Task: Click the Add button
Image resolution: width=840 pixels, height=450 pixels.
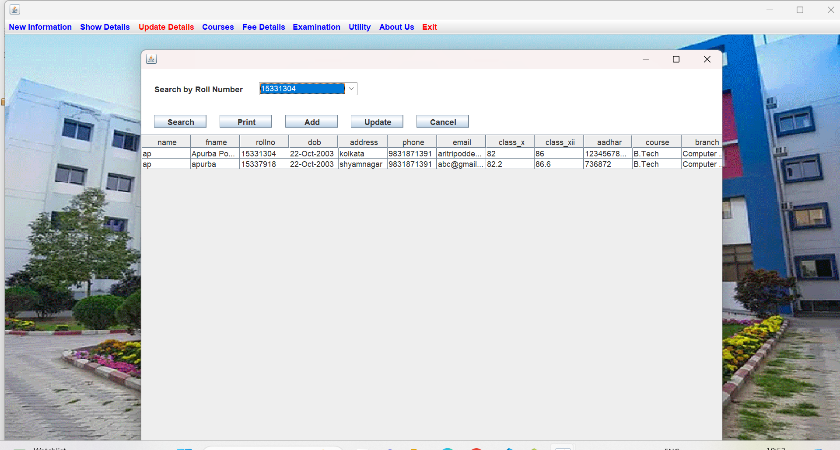Action: (311, 121)
